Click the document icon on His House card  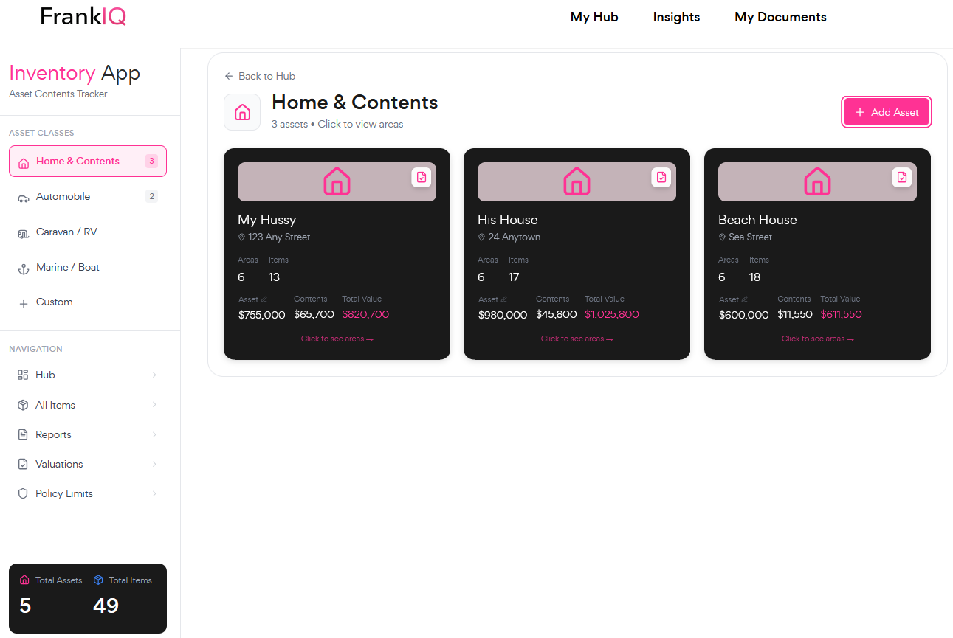tap(661, 177)
